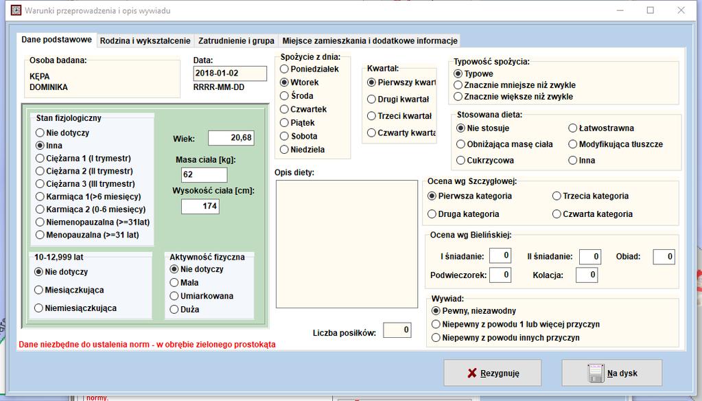Screen dimensions: 702x401
Task: Open Miejsce zamieszkania i dodatkowe informacje tab
Action: click(x=370, y=41)
